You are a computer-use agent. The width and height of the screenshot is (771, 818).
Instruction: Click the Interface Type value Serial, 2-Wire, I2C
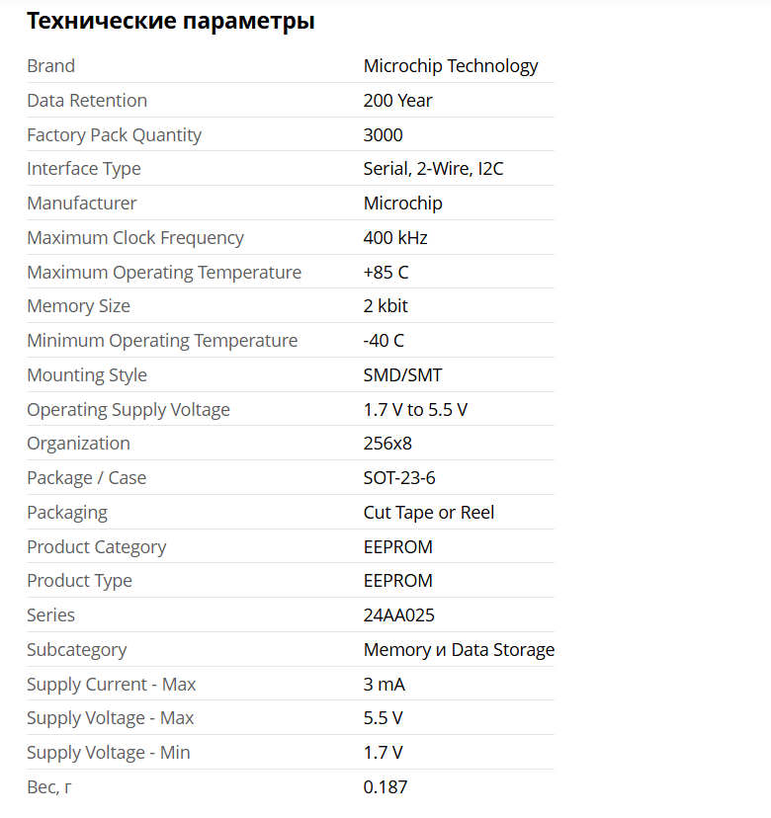click(433, 169)
